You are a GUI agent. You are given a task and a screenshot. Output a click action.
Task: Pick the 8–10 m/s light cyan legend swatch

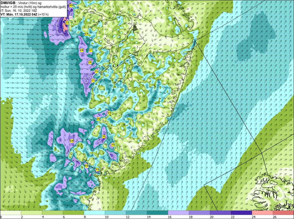point(94,213)
